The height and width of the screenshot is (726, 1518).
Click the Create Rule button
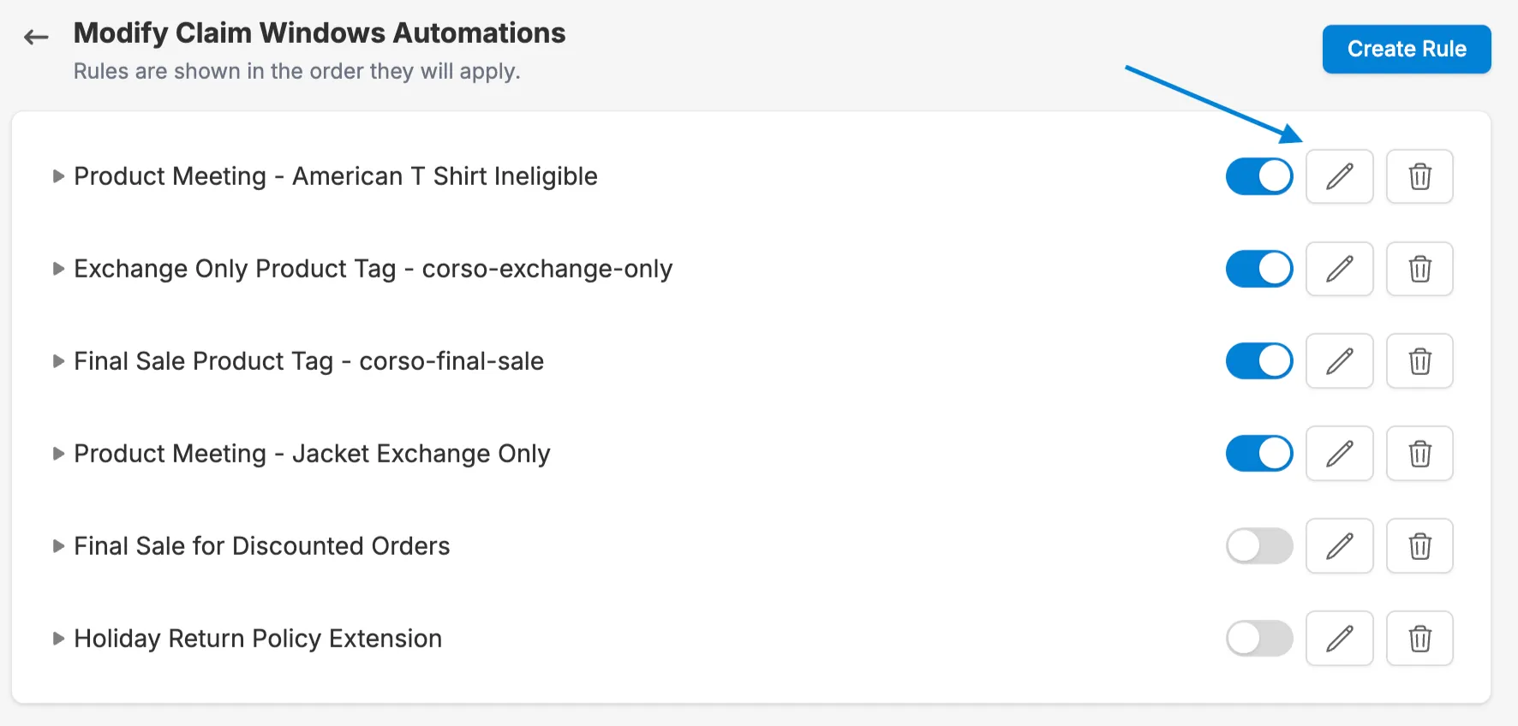tap(1406, 49)
